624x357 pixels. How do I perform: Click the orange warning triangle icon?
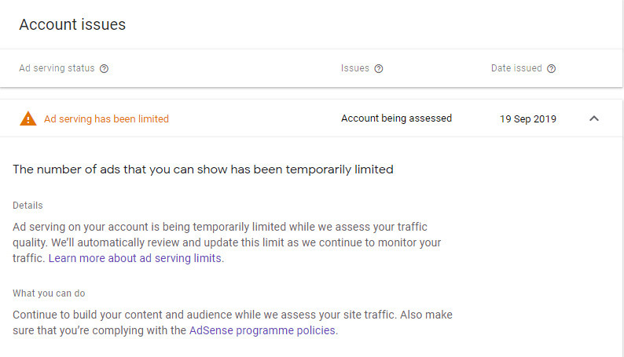[28, 118]
